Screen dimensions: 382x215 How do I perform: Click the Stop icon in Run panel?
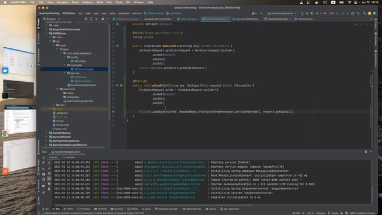point(44,168)
